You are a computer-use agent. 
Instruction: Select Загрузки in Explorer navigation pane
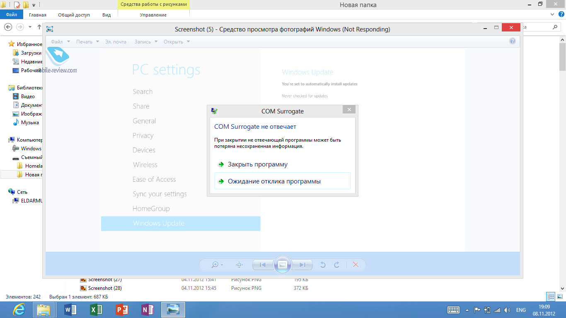[27, 53]
